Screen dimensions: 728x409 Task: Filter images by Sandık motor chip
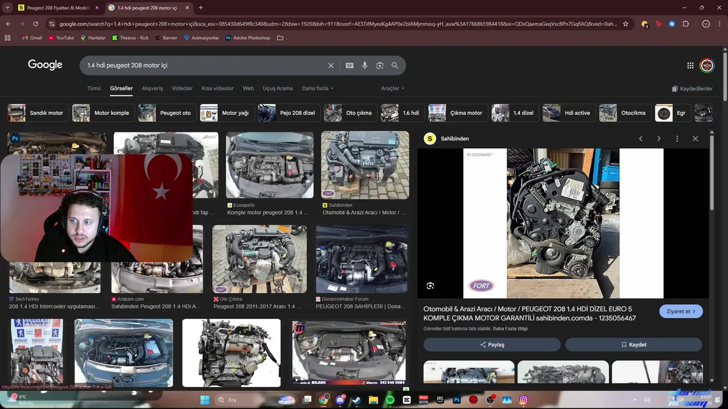pos(38,113)
